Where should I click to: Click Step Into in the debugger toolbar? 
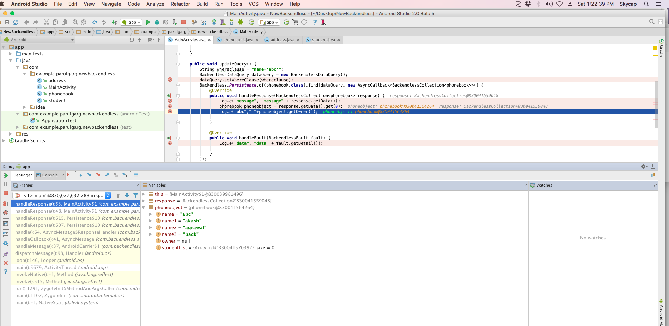[x=90, y=175]
